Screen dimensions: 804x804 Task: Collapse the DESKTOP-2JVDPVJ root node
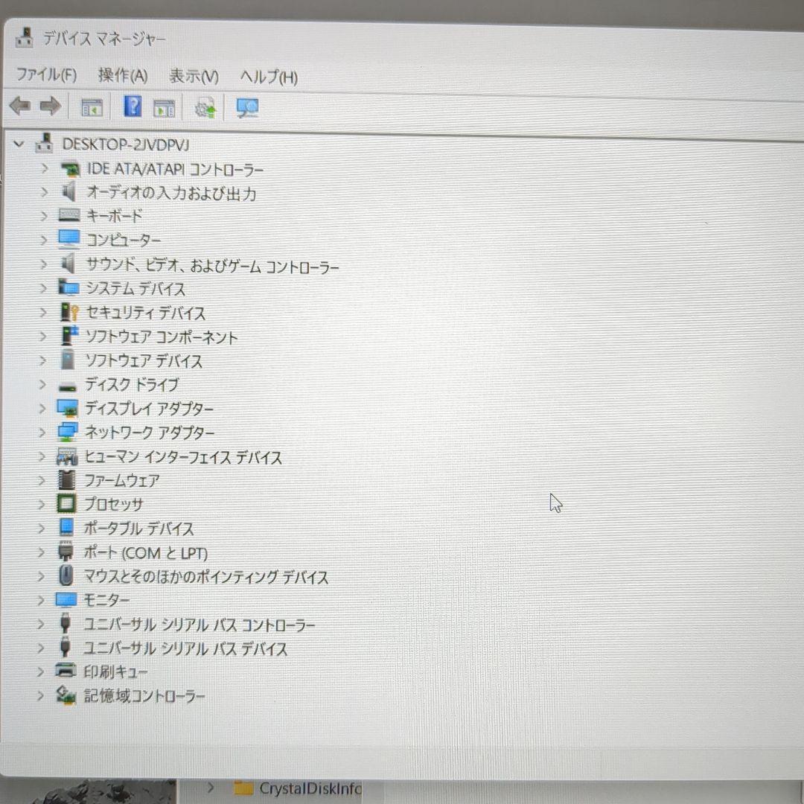19,144
